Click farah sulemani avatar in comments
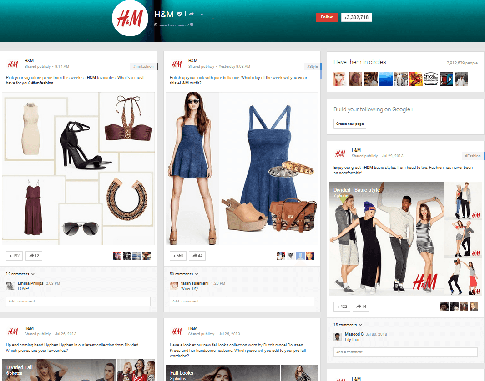This screenshot has height=381, width=485. [174, 286]
